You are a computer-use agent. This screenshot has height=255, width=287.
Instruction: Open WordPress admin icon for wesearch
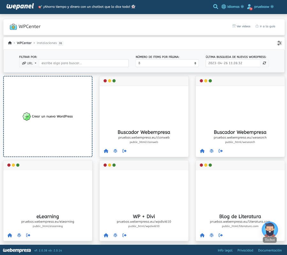pos(212,151)
